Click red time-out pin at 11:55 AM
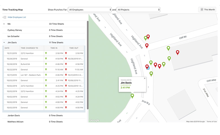The image size is (220, 135). click(x=66, y=69)
